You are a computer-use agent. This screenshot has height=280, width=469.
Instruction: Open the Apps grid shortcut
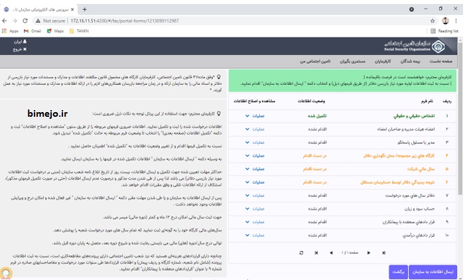[x=10, y=31]
